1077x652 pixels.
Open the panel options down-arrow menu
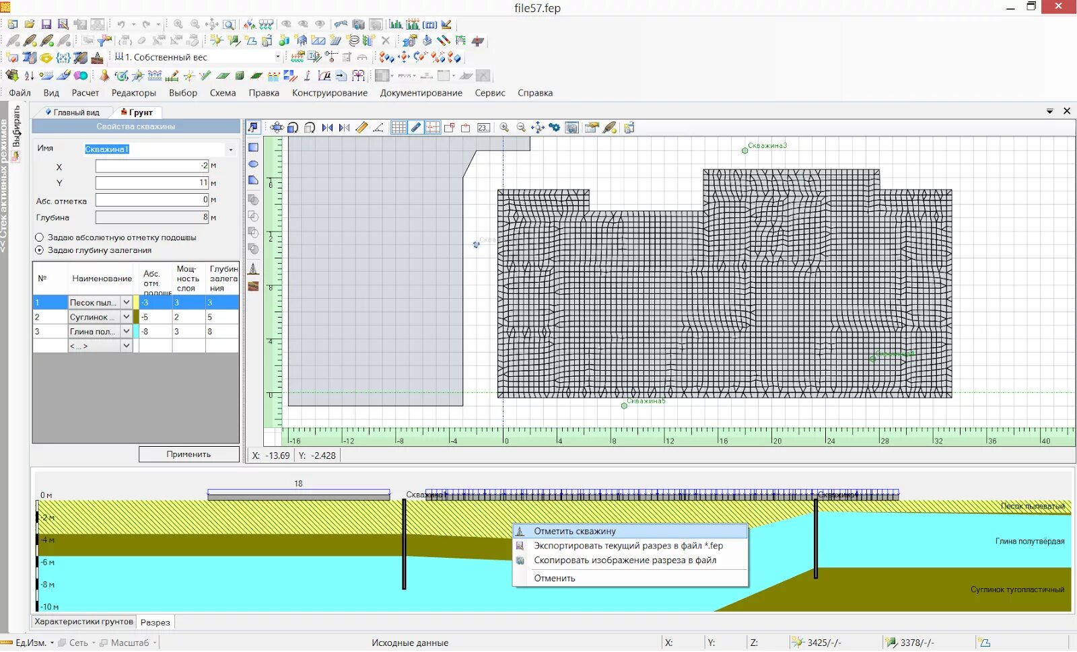[1050, 111]
